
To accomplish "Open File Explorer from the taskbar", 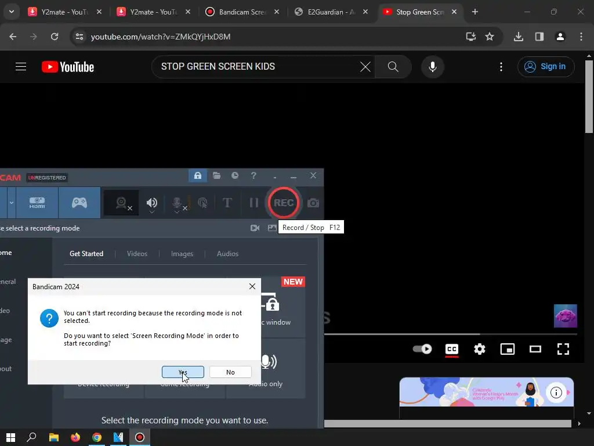I will point(54,437).
